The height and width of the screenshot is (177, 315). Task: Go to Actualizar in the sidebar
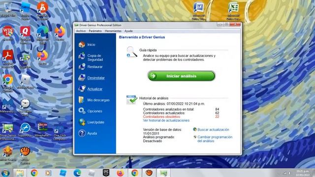[91, 89]
